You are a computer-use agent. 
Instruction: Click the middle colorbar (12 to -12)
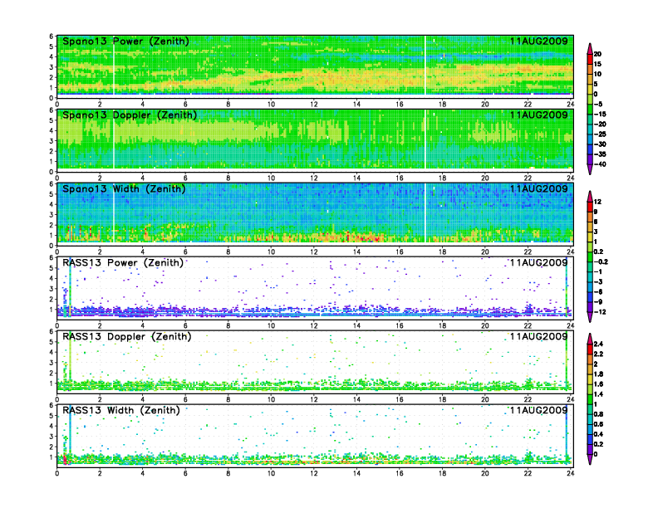pos(590,256)
